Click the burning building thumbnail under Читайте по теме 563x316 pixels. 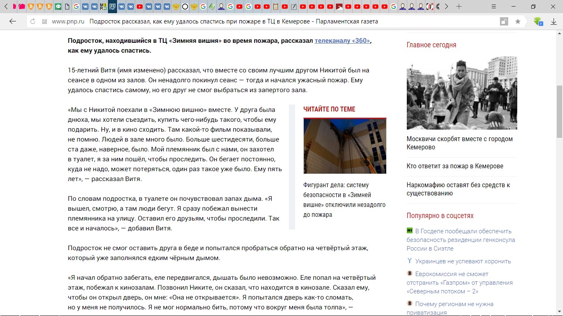click(x=345, y=146)
